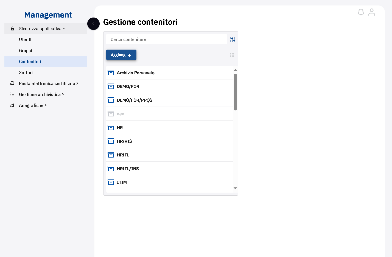Click the inbox icon beside Posta elettronica certificata
This screenshot has width=392, height=257.
tap(12, 83)
